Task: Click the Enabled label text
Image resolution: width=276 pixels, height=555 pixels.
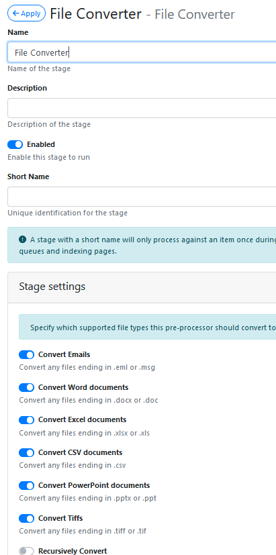Action: (41, 144)
